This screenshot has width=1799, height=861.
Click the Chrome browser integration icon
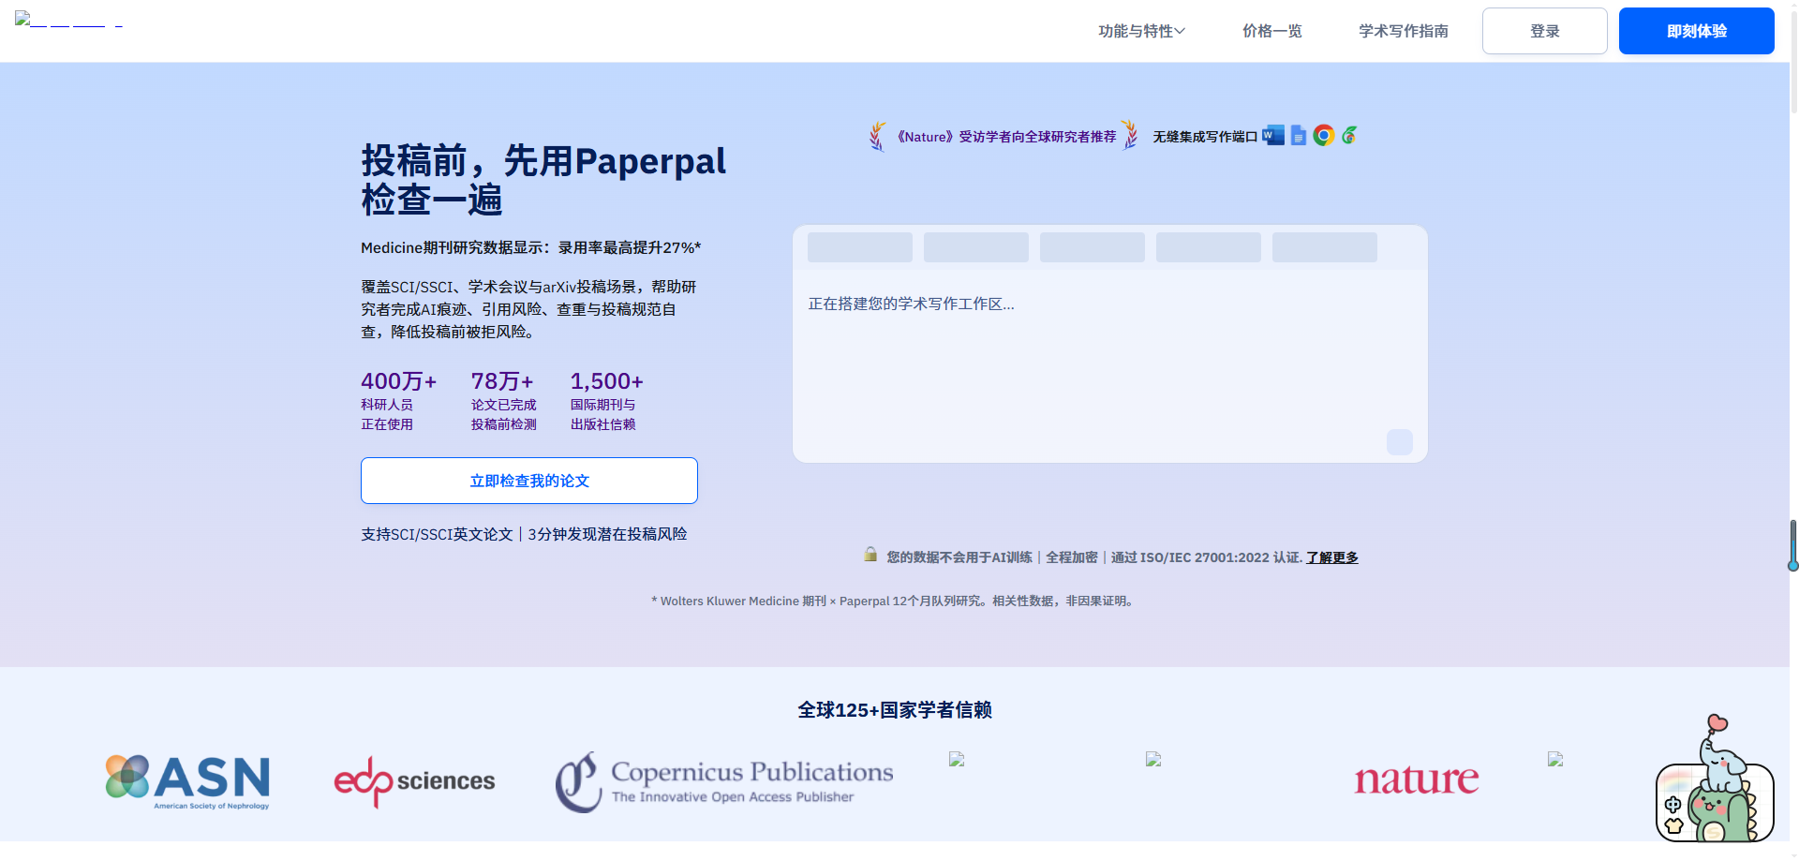pyautogui.click(x=1323, y=136)
